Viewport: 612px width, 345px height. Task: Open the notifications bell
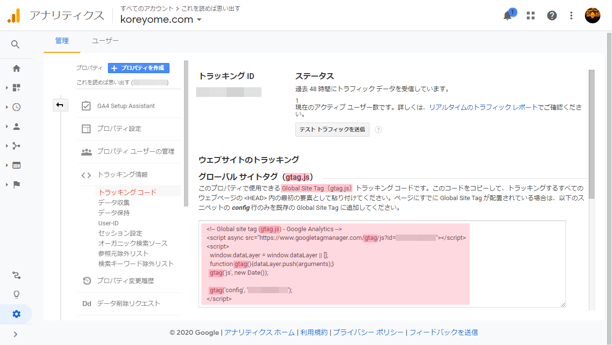pos(507,16)
